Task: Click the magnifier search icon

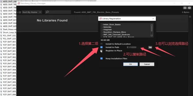Action: (47, 12)
